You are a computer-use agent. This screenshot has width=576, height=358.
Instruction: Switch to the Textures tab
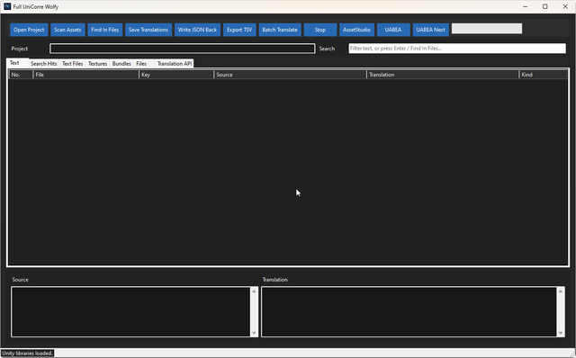coord(98,64)
